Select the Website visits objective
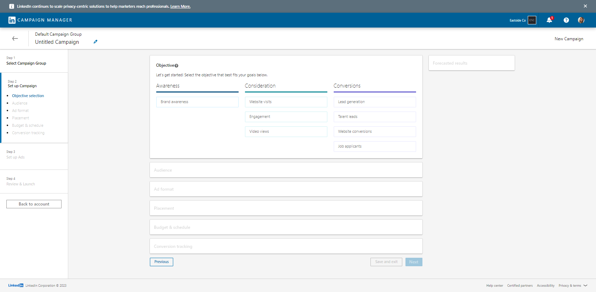The width and height of the screenshot is (596, 292). click(x=286, y=102)
